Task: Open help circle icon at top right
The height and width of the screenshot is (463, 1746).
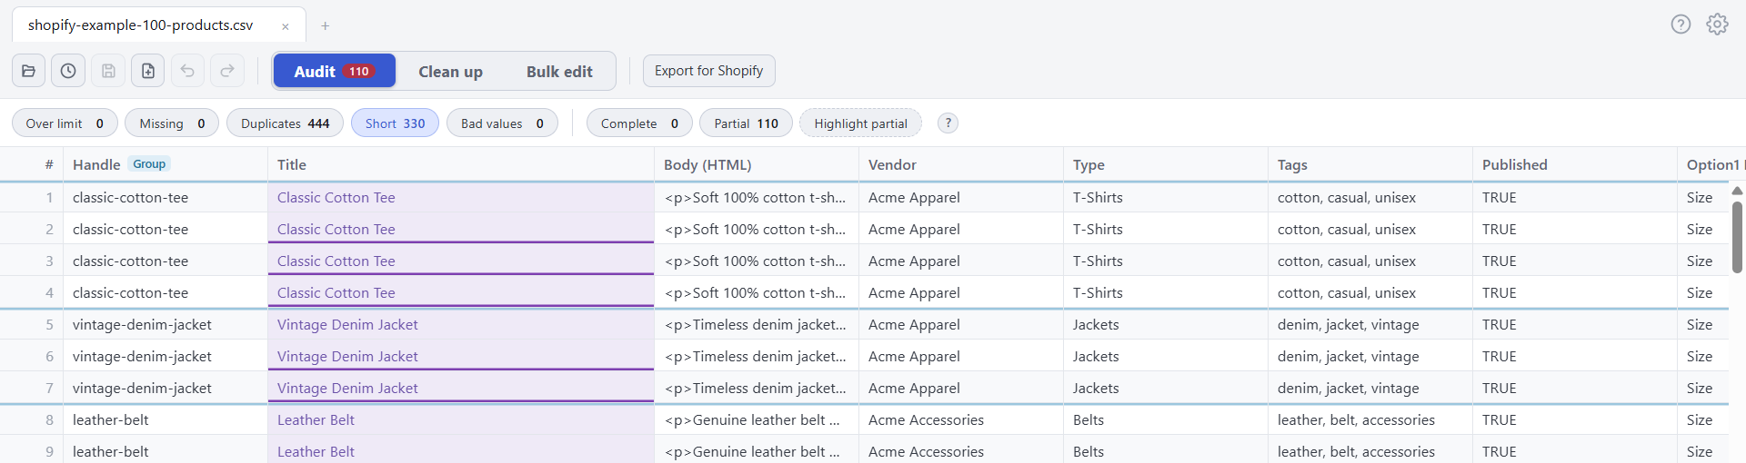Action: [x=1681, y=25]
